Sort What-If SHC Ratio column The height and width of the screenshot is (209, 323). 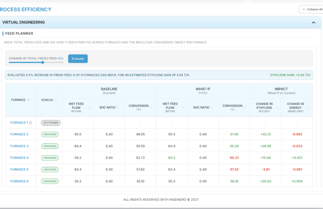[211, 108]
